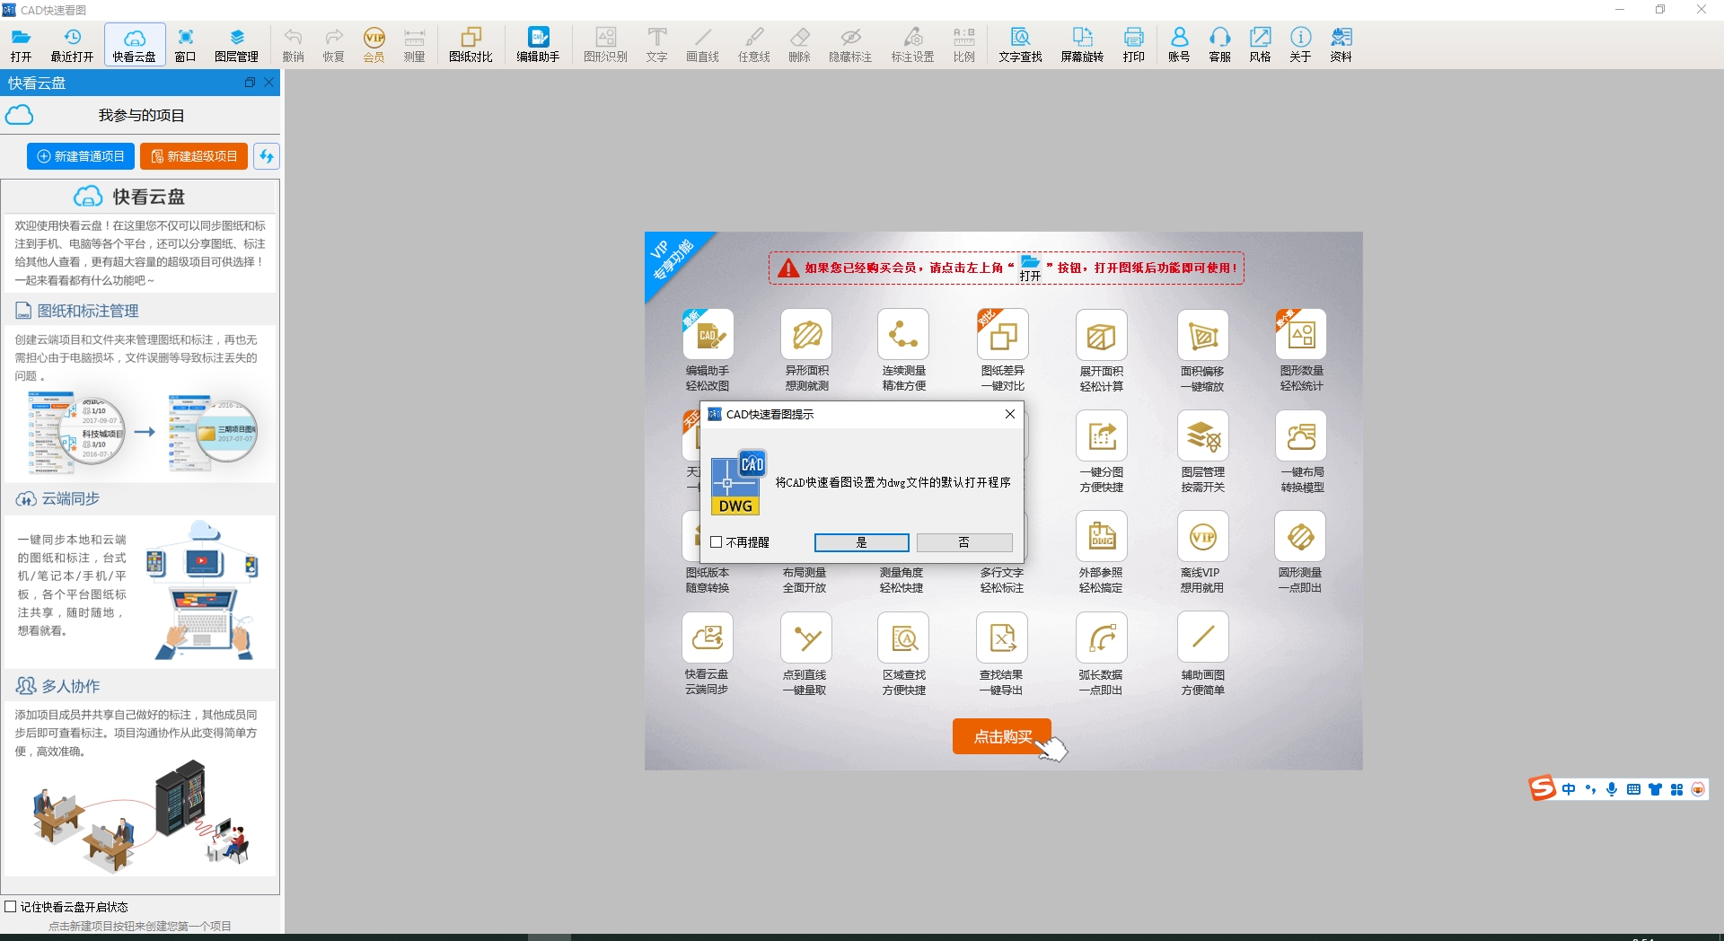Select the 文字查找 text search tool

coord(1020,44)
